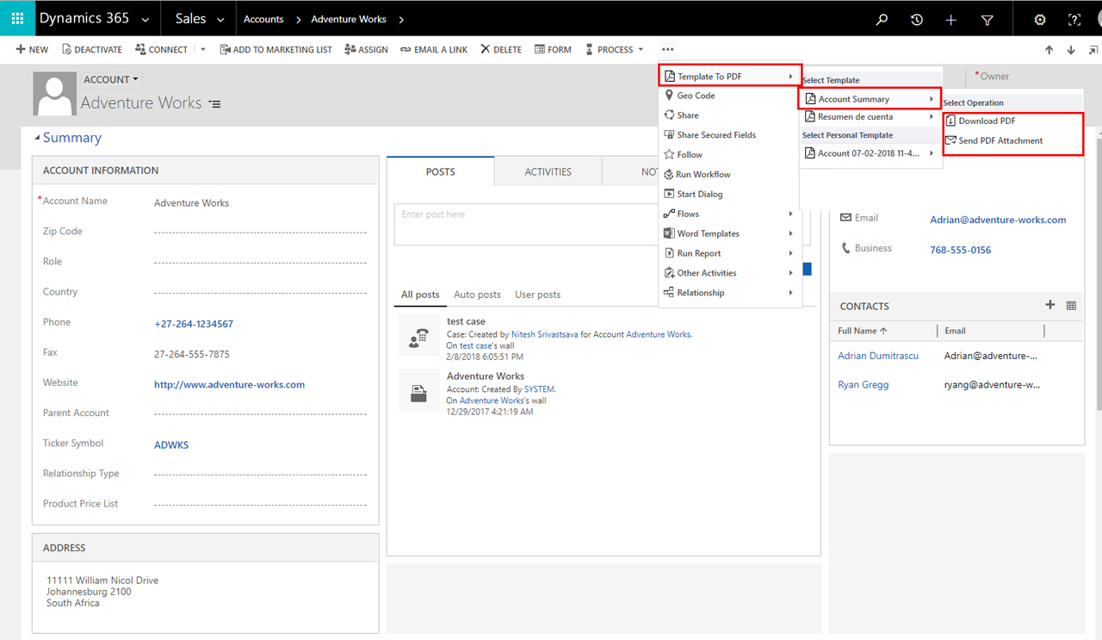Open settings gear icon
The height and width of the screenshot is (640, 1102).
(1040, 19)
